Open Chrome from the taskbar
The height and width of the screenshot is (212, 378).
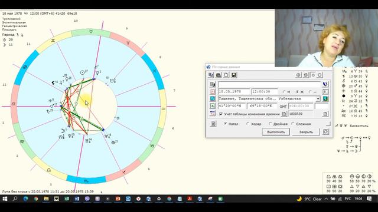(x=36, y=199)
